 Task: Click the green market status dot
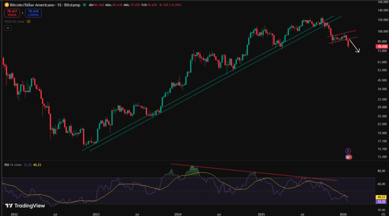click(84, 5)
